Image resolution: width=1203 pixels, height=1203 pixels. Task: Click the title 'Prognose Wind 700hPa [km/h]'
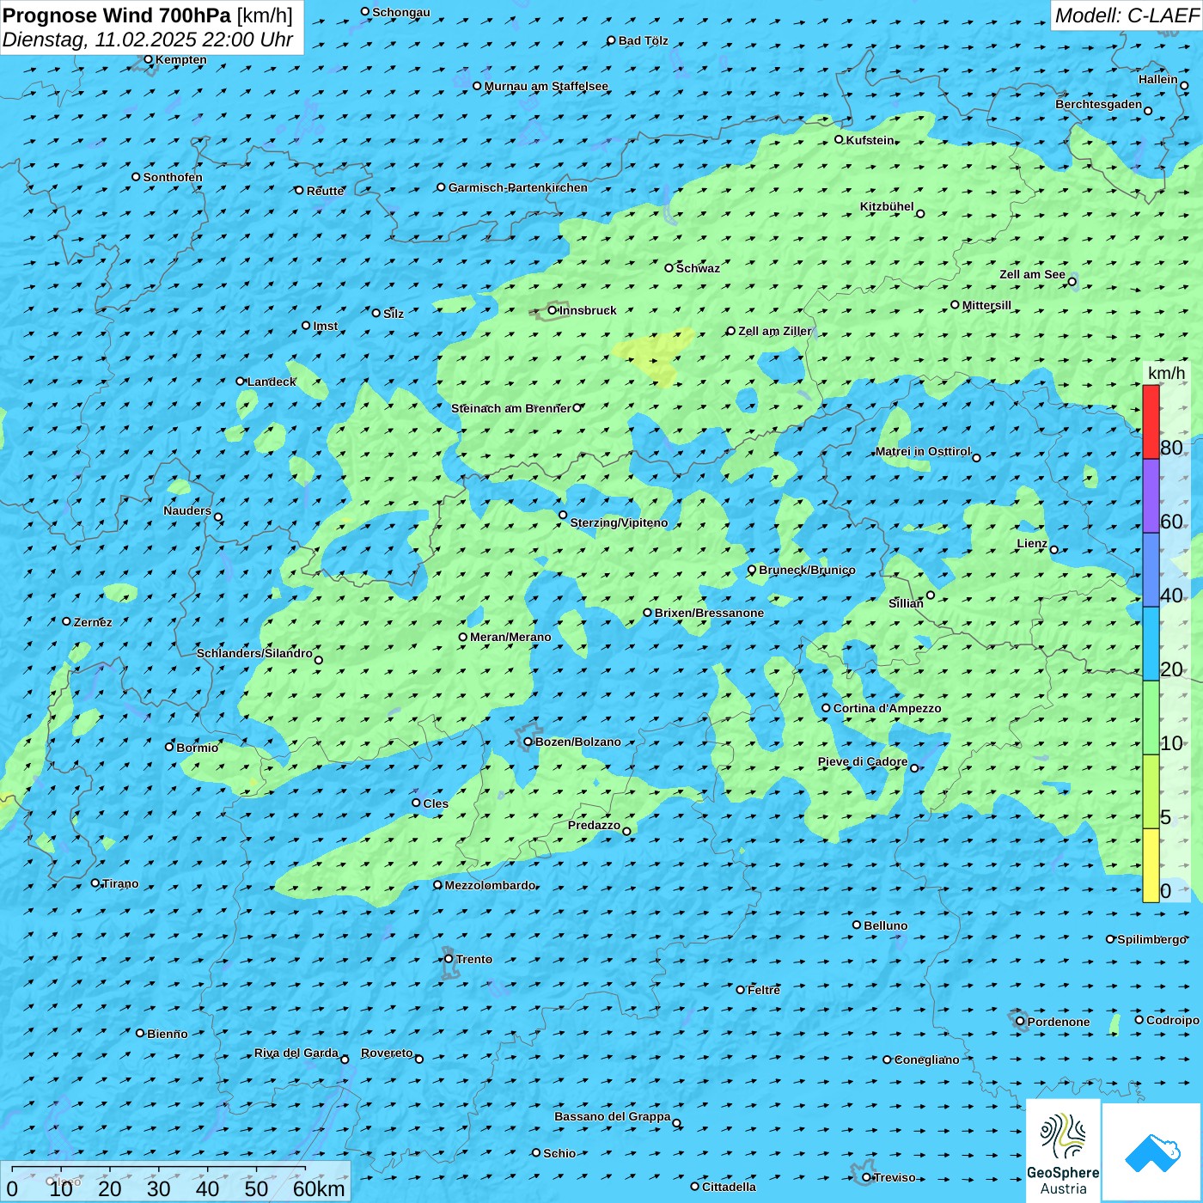(148, 15)
